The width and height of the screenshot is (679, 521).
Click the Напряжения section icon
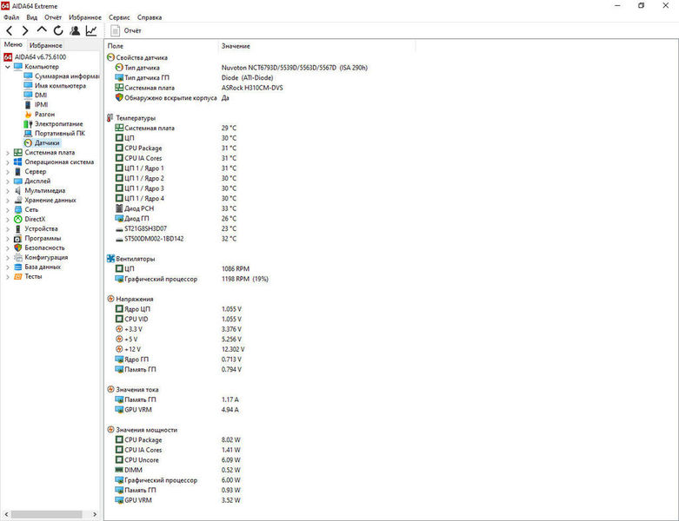pyautogui.click(x=111, y=299)
